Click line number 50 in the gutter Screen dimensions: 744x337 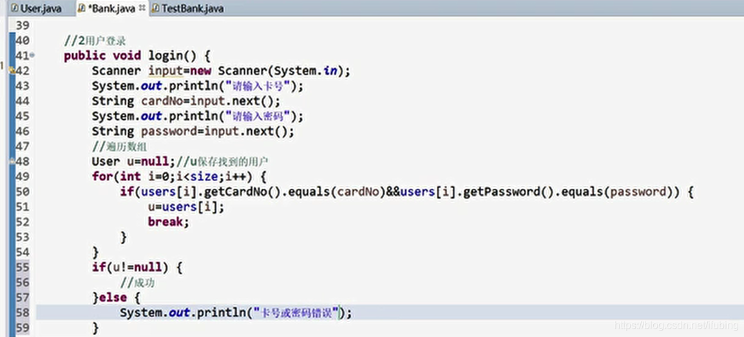23,192
